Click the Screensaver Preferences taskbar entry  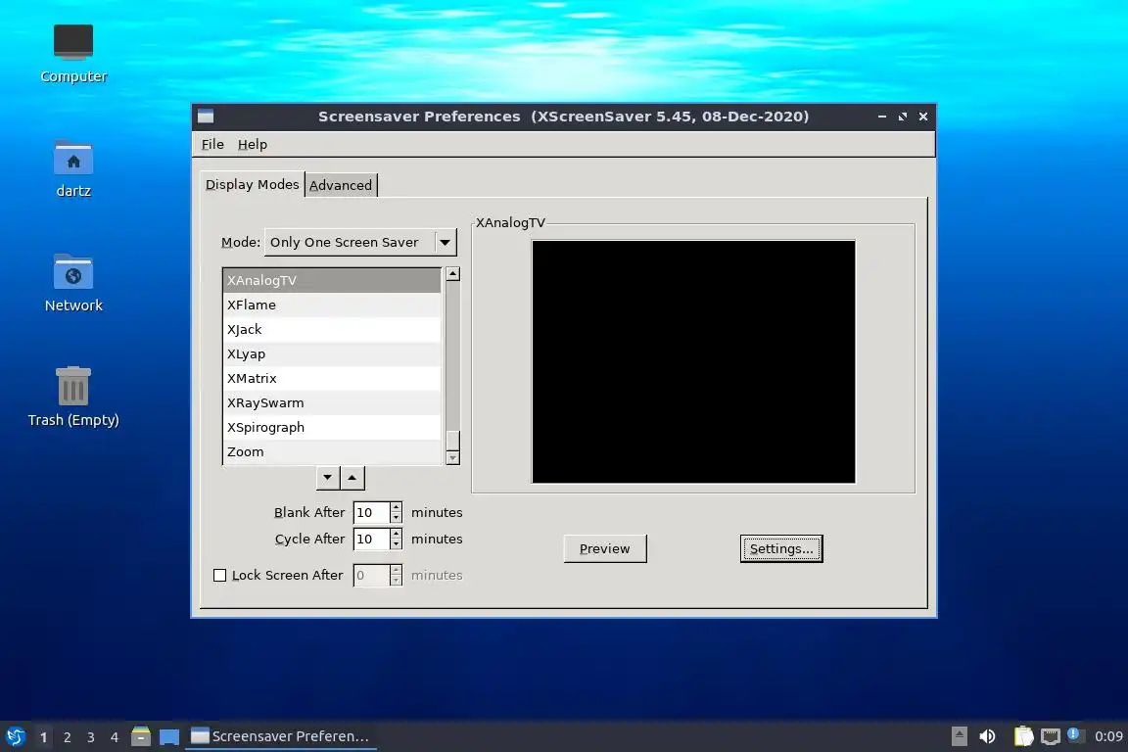point(281,736)
